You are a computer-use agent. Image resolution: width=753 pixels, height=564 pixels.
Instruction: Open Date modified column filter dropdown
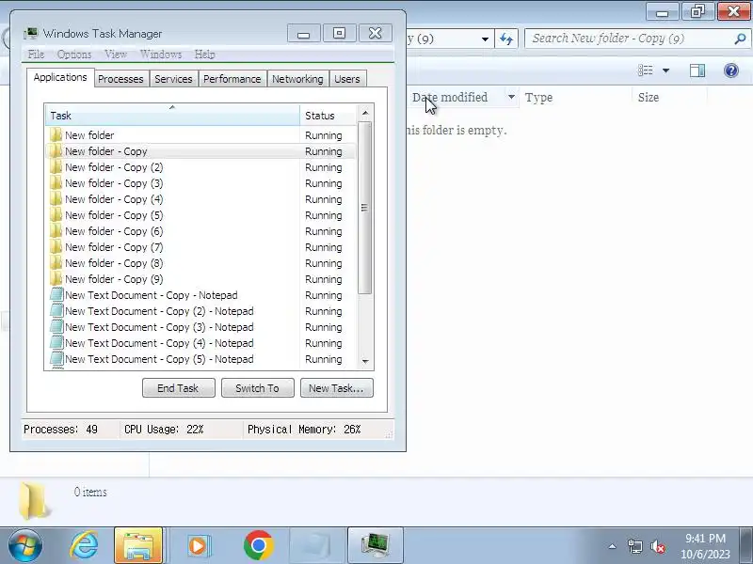[x=511, y=98]
